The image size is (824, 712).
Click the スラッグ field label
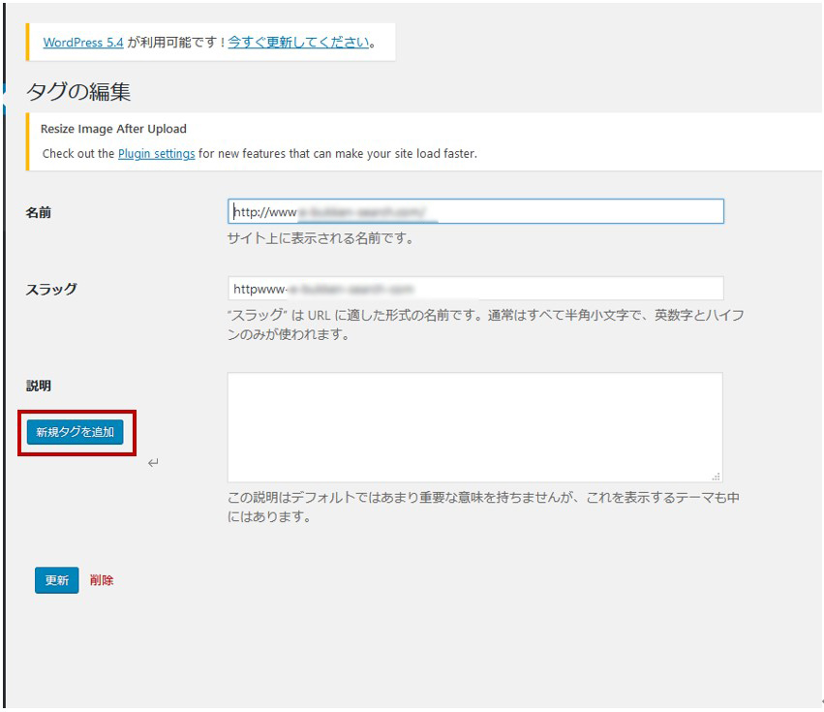pyautogui.click(x=51, y=289)
